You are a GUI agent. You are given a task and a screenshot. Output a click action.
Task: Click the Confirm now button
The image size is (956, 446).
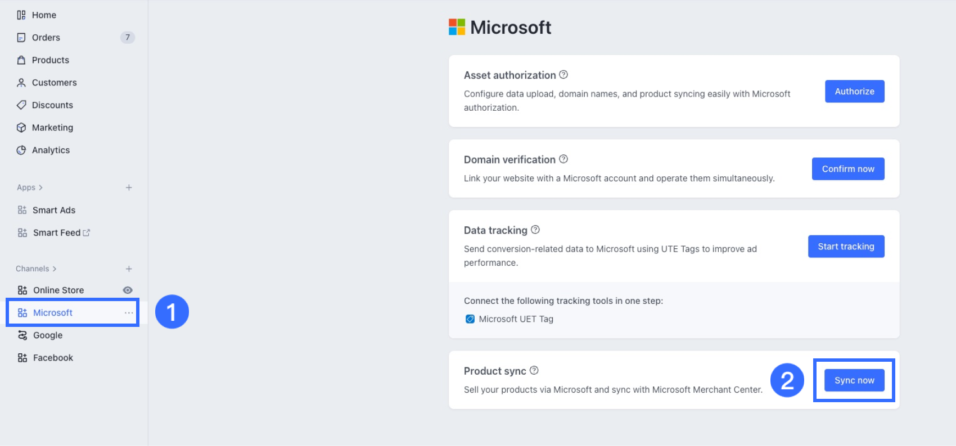point(847,169)
